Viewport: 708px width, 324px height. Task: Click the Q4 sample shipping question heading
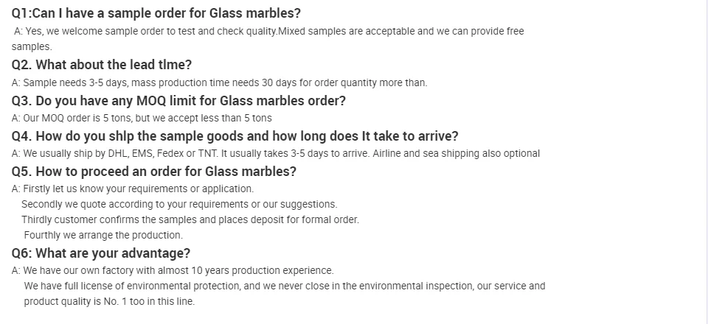click(235, 135)
